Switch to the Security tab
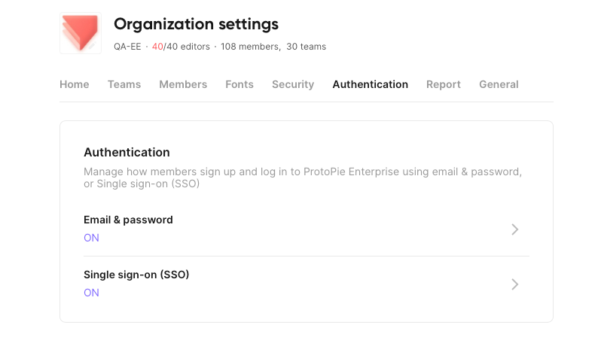This screenshot has height=346, width=598. 293,84
